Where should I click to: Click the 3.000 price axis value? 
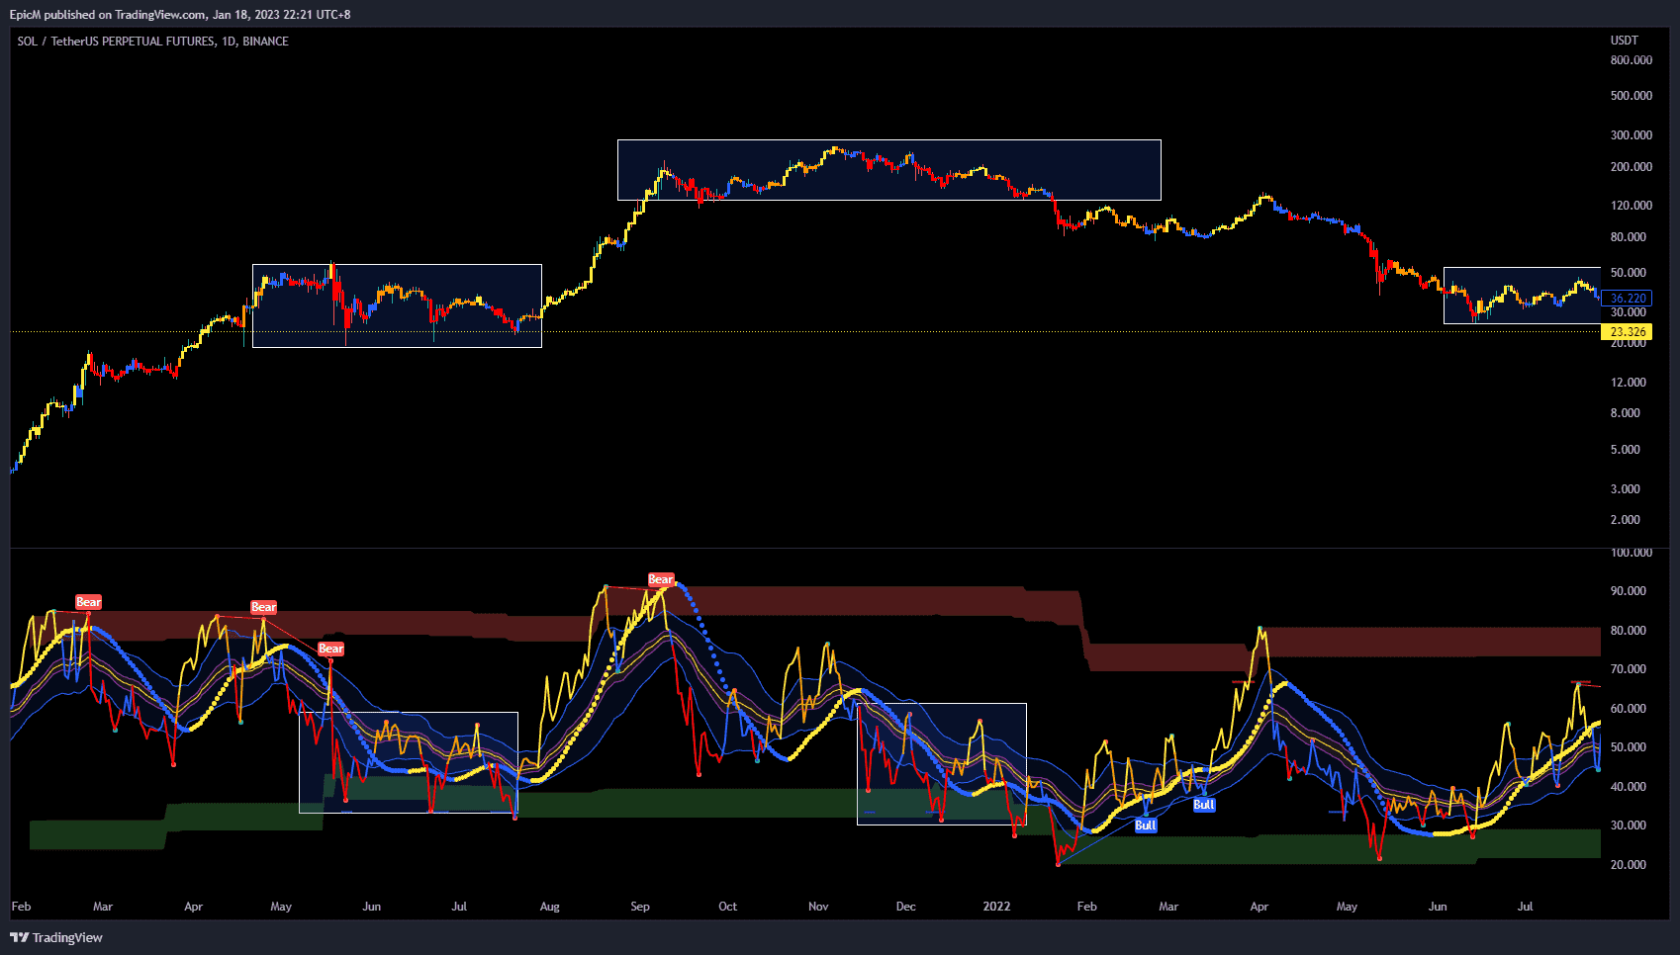[x=1626, y=489]
